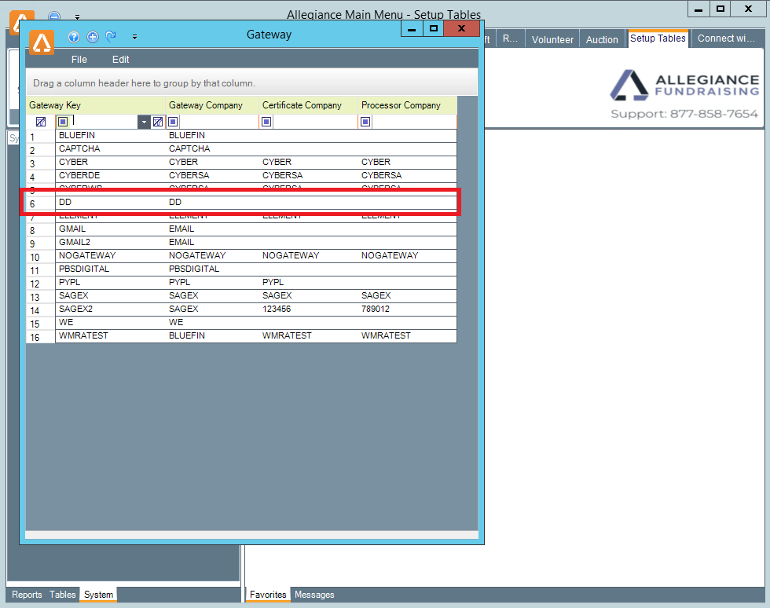The height and width of the screenshot is (608, 770).
Task: Select the System bottom tab
Action: [98, 594]
